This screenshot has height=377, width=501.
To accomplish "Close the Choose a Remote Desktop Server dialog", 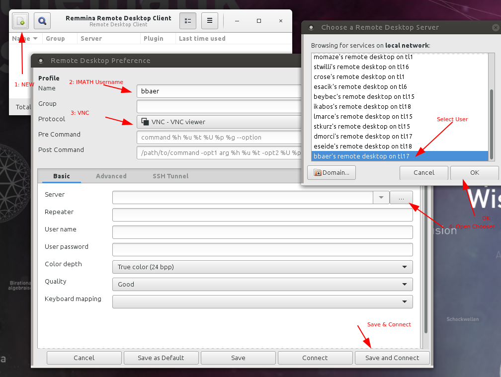I will pyautogui.click(x=496, y=28).
